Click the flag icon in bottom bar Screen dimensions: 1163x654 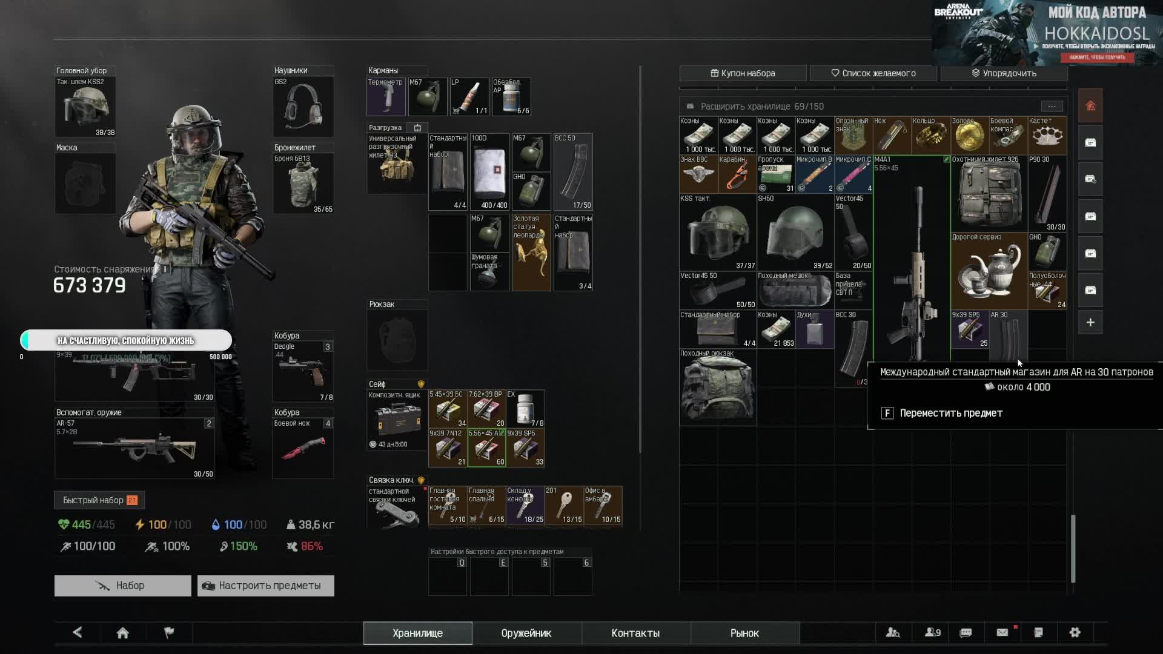(x=169, y=633)
